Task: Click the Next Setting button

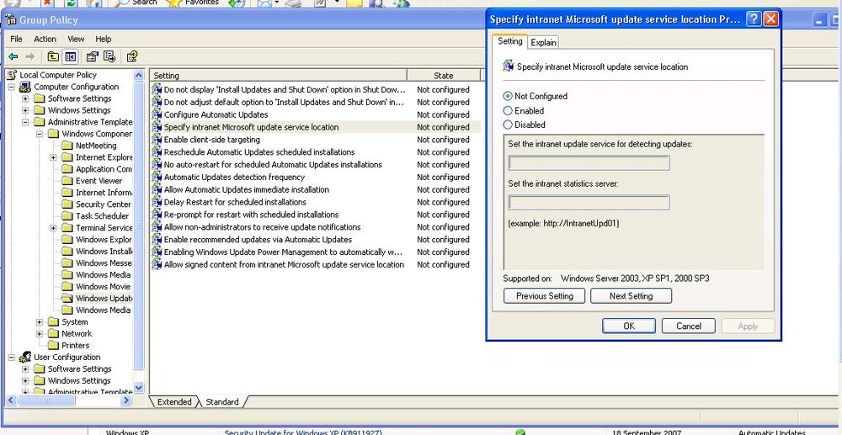Action: pos(631,295)
